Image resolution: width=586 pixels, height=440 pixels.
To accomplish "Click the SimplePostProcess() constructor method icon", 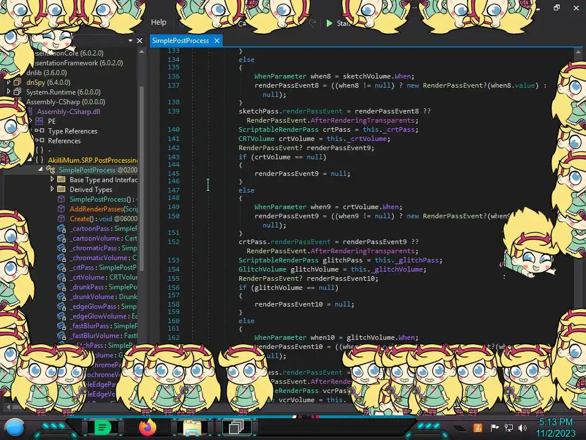I will point(61,199).
